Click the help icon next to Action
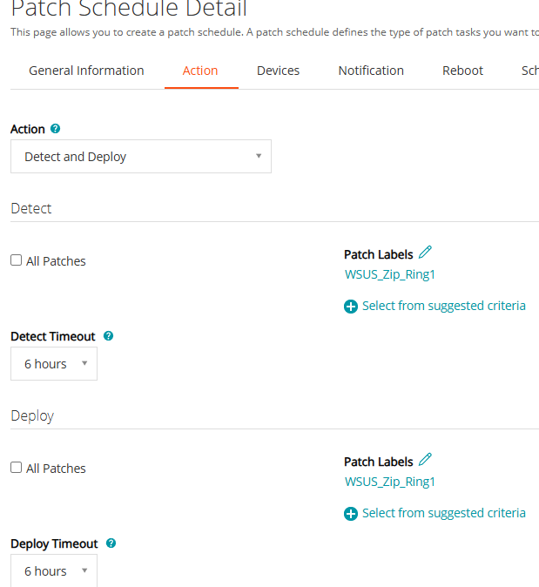This screenshot has width=539, height=587. pyautogui.click(x=56, y=129)
